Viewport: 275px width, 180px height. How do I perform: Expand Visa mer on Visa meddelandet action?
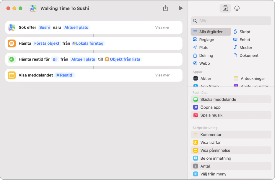point(162,75)
